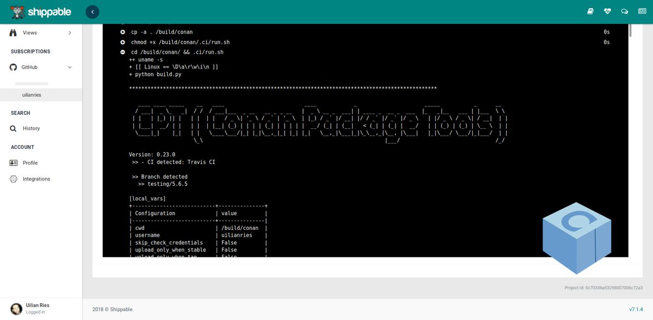The height and width of the screenshot is (320, 653).
Task: Click the Integrations hexagon icon
Action: (13, 179)
